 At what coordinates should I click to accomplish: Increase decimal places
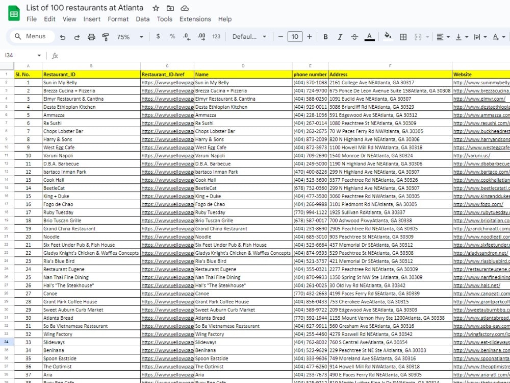point(201,36)
